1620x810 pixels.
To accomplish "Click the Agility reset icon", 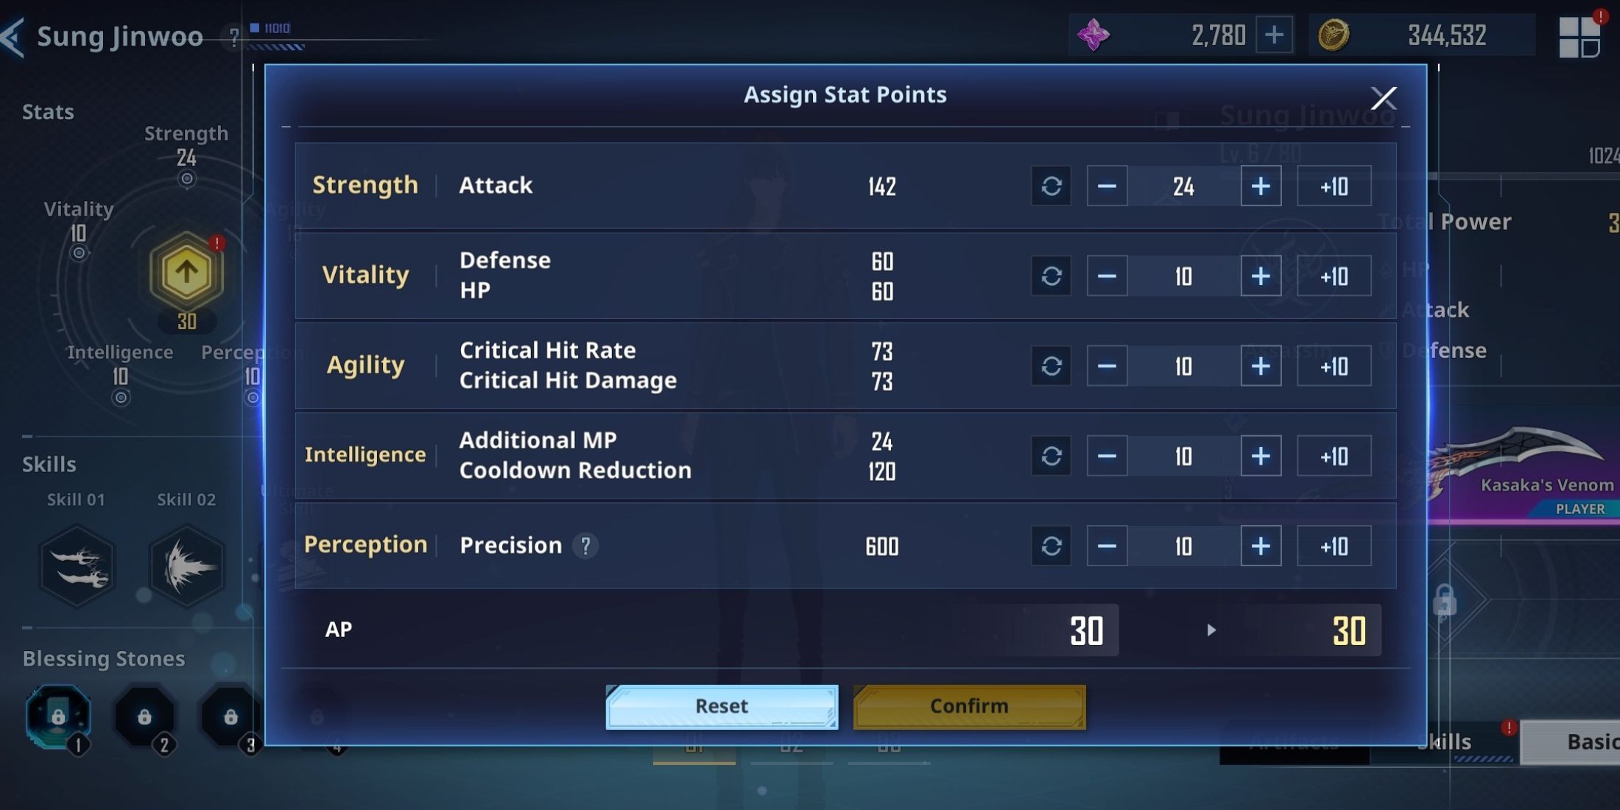I will (x=1052, y=366).
